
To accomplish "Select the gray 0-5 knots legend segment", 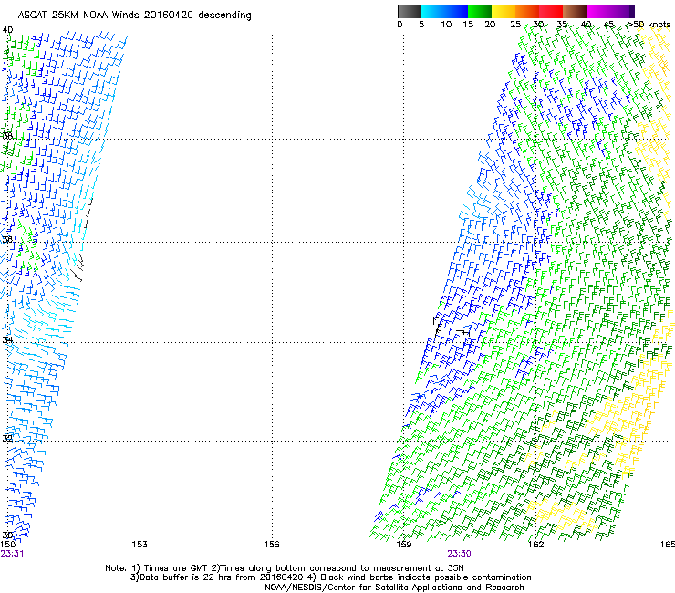I will tap(409, 11).
